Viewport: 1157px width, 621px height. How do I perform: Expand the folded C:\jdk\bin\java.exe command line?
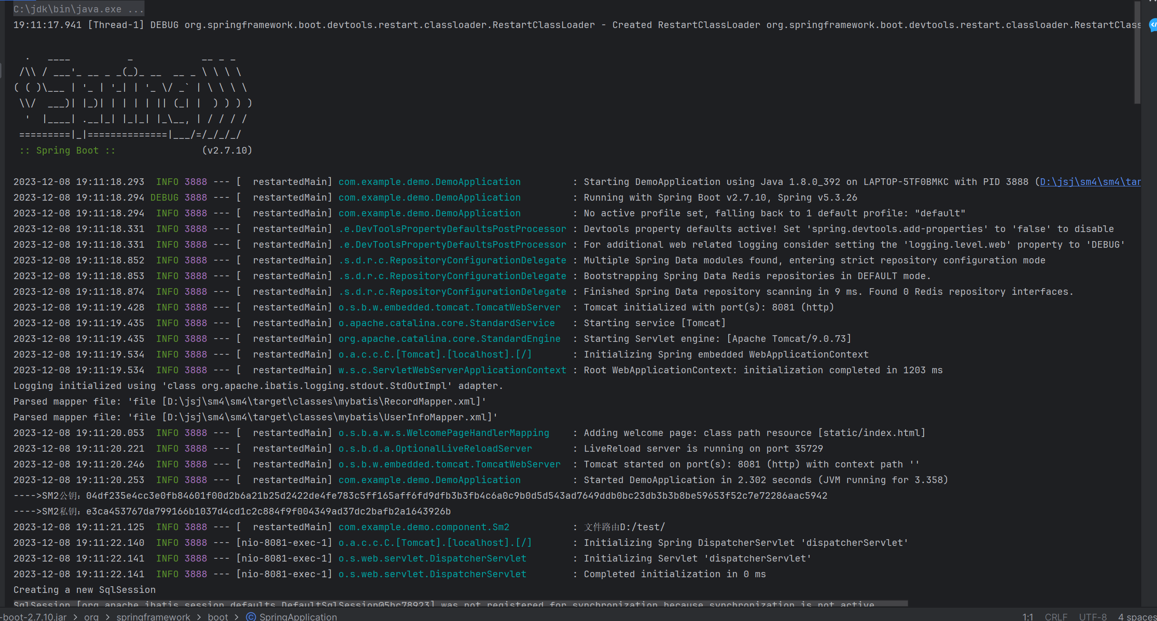[78, 9]
